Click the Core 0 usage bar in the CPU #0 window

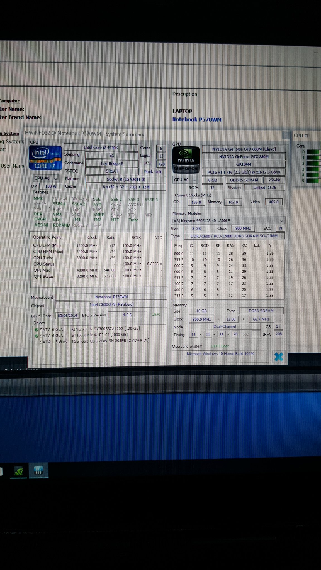click(313, 152)
